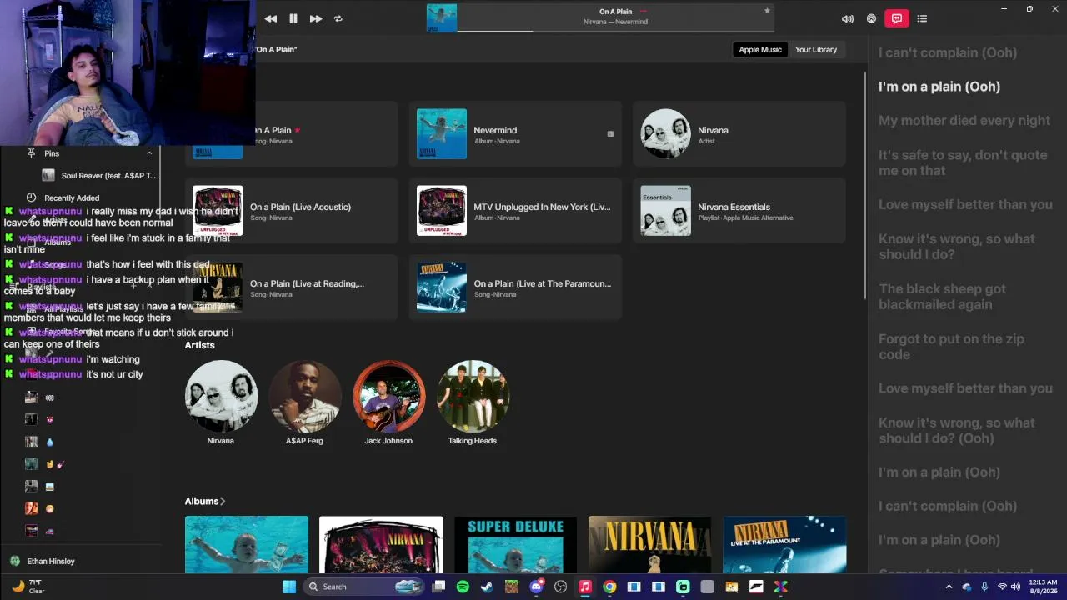The height and width of the screenshot is (600, 1067).
Task: Expand the Albums section chevron
Action: (x=223, y=502)
